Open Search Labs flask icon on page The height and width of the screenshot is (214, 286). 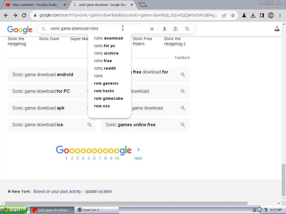[277, 29]
